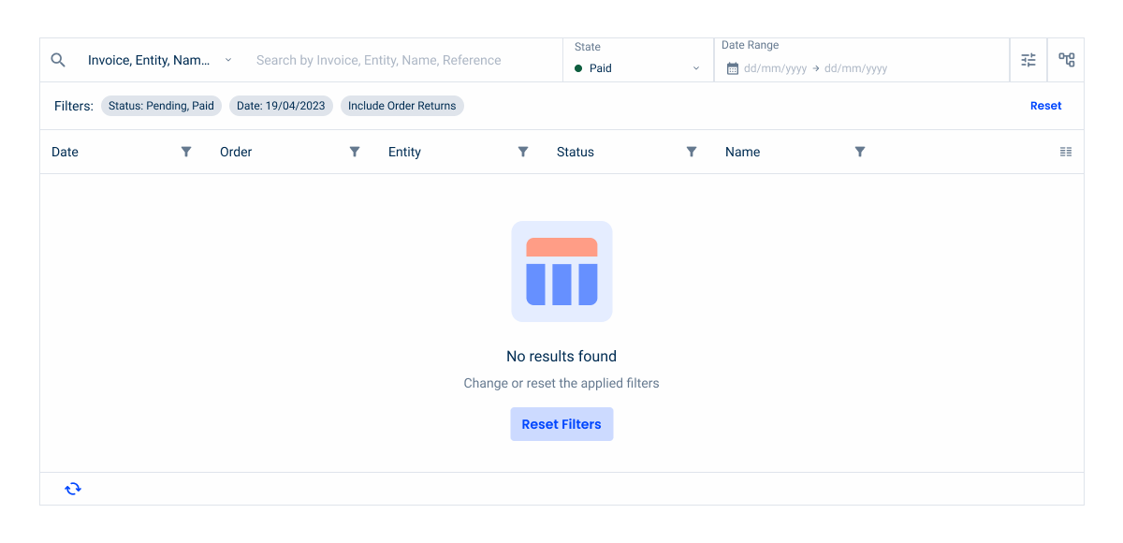Click the Include Order Returns chip
This screenshot has height=543, width=1123.
tap(401, 106)
